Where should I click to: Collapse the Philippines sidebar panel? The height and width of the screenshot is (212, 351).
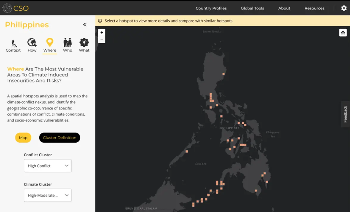pos(85,25)
